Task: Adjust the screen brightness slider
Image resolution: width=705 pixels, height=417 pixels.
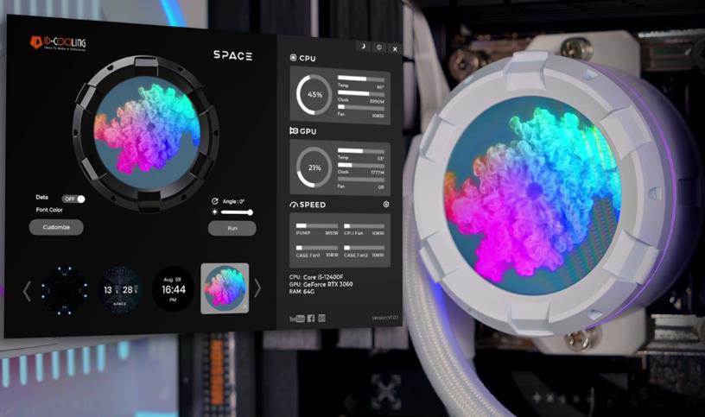Action: coord(237,212)
